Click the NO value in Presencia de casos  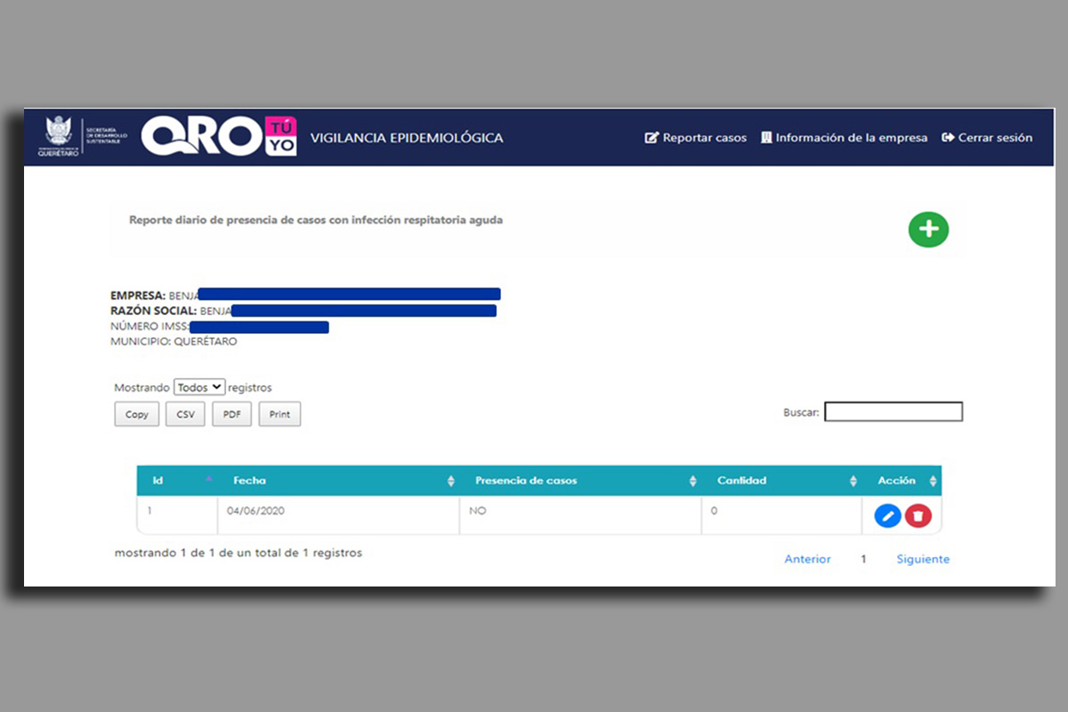478,512
